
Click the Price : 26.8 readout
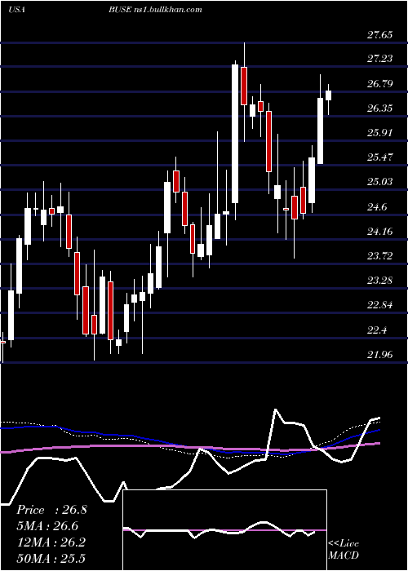coord(51,510)
